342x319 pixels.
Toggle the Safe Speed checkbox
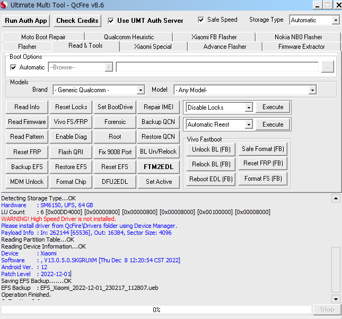(x=201, y=20)
